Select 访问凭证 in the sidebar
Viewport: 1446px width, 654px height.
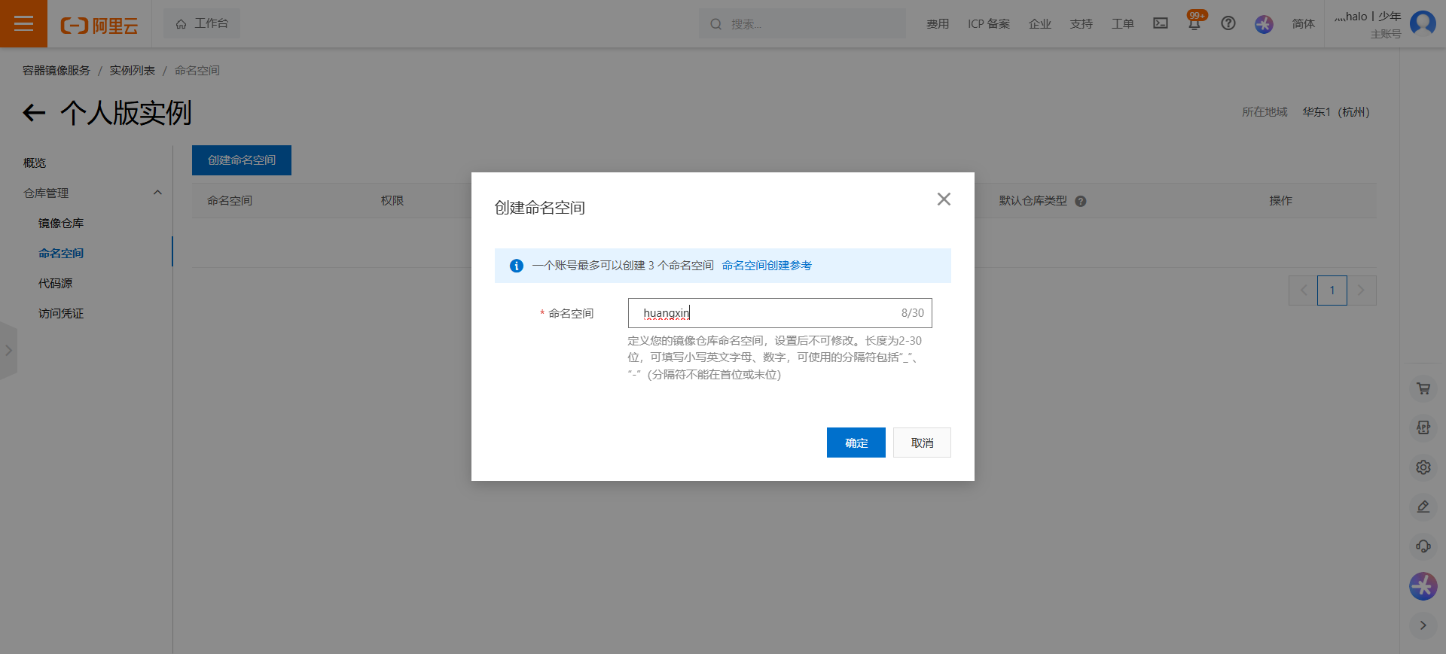click(61, 314)
